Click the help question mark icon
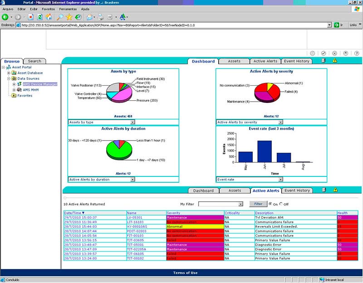 click(x=357, y=53)
